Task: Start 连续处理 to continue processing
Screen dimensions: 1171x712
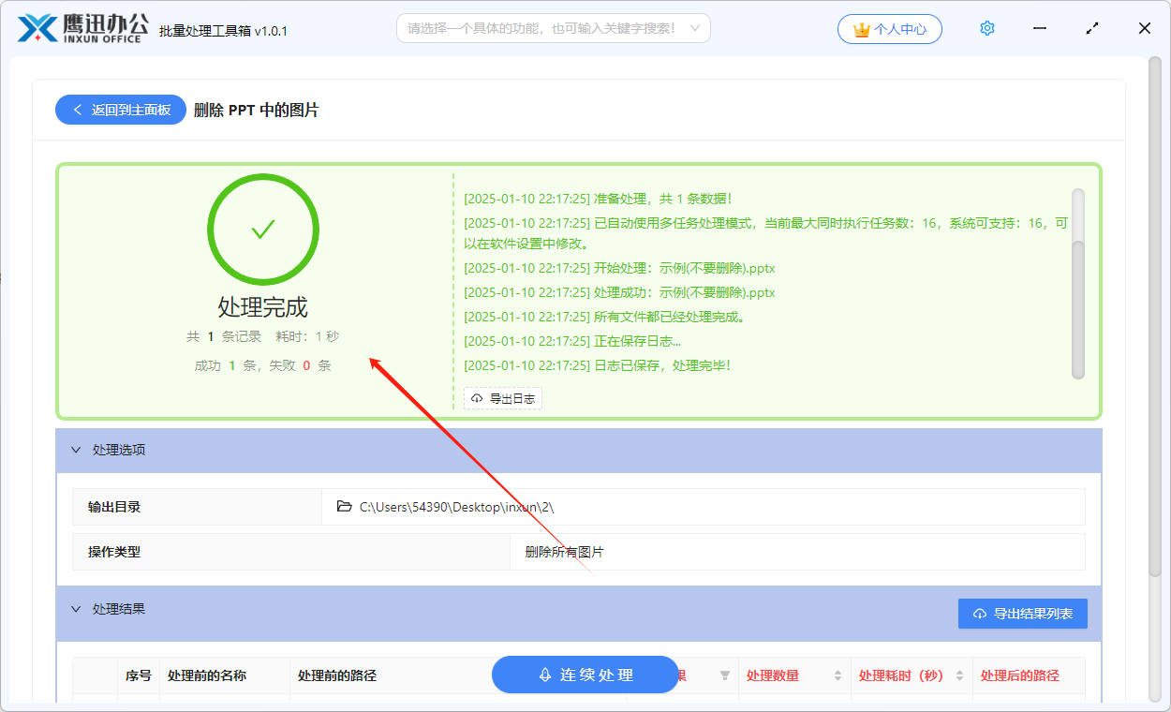Action: (x=585, y=675)
